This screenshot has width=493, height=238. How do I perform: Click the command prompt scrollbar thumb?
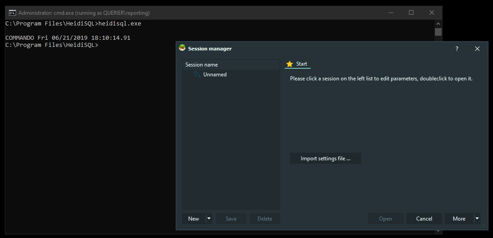tap(438, 32)
